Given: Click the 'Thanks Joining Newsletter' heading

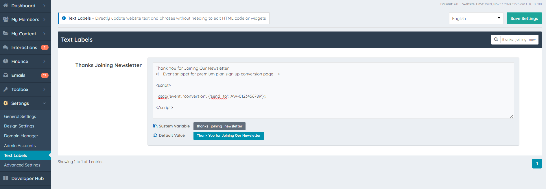Looking at the screenshot, I should click(x=108, y=65).
